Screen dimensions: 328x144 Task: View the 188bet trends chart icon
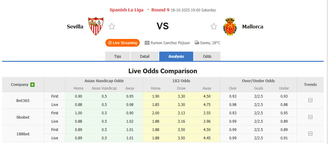(310, 134)
